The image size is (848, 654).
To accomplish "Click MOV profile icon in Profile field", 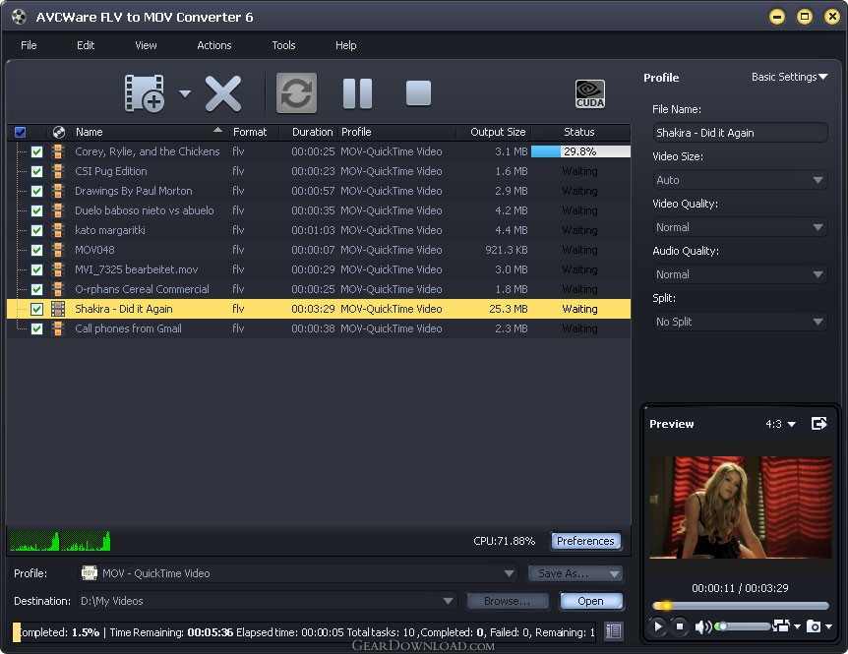I will [89, 573].
